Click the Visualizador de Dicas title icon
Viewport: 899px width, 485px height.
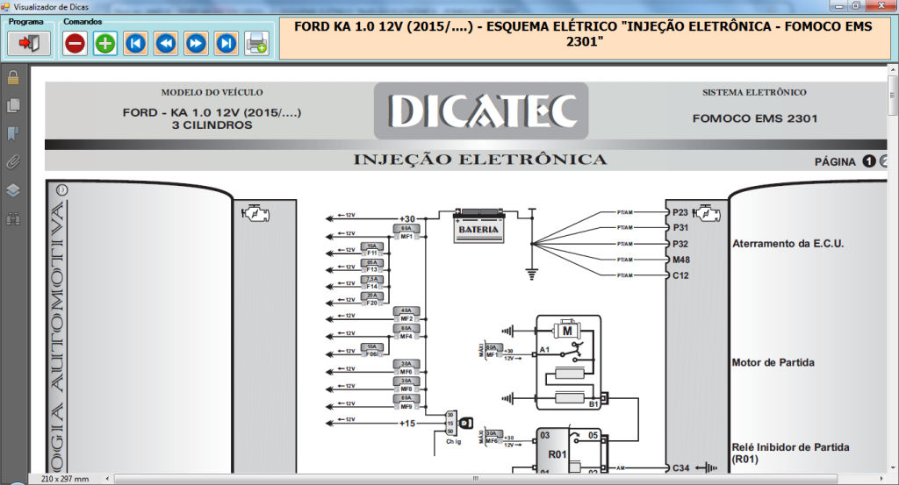click(6, 7)
